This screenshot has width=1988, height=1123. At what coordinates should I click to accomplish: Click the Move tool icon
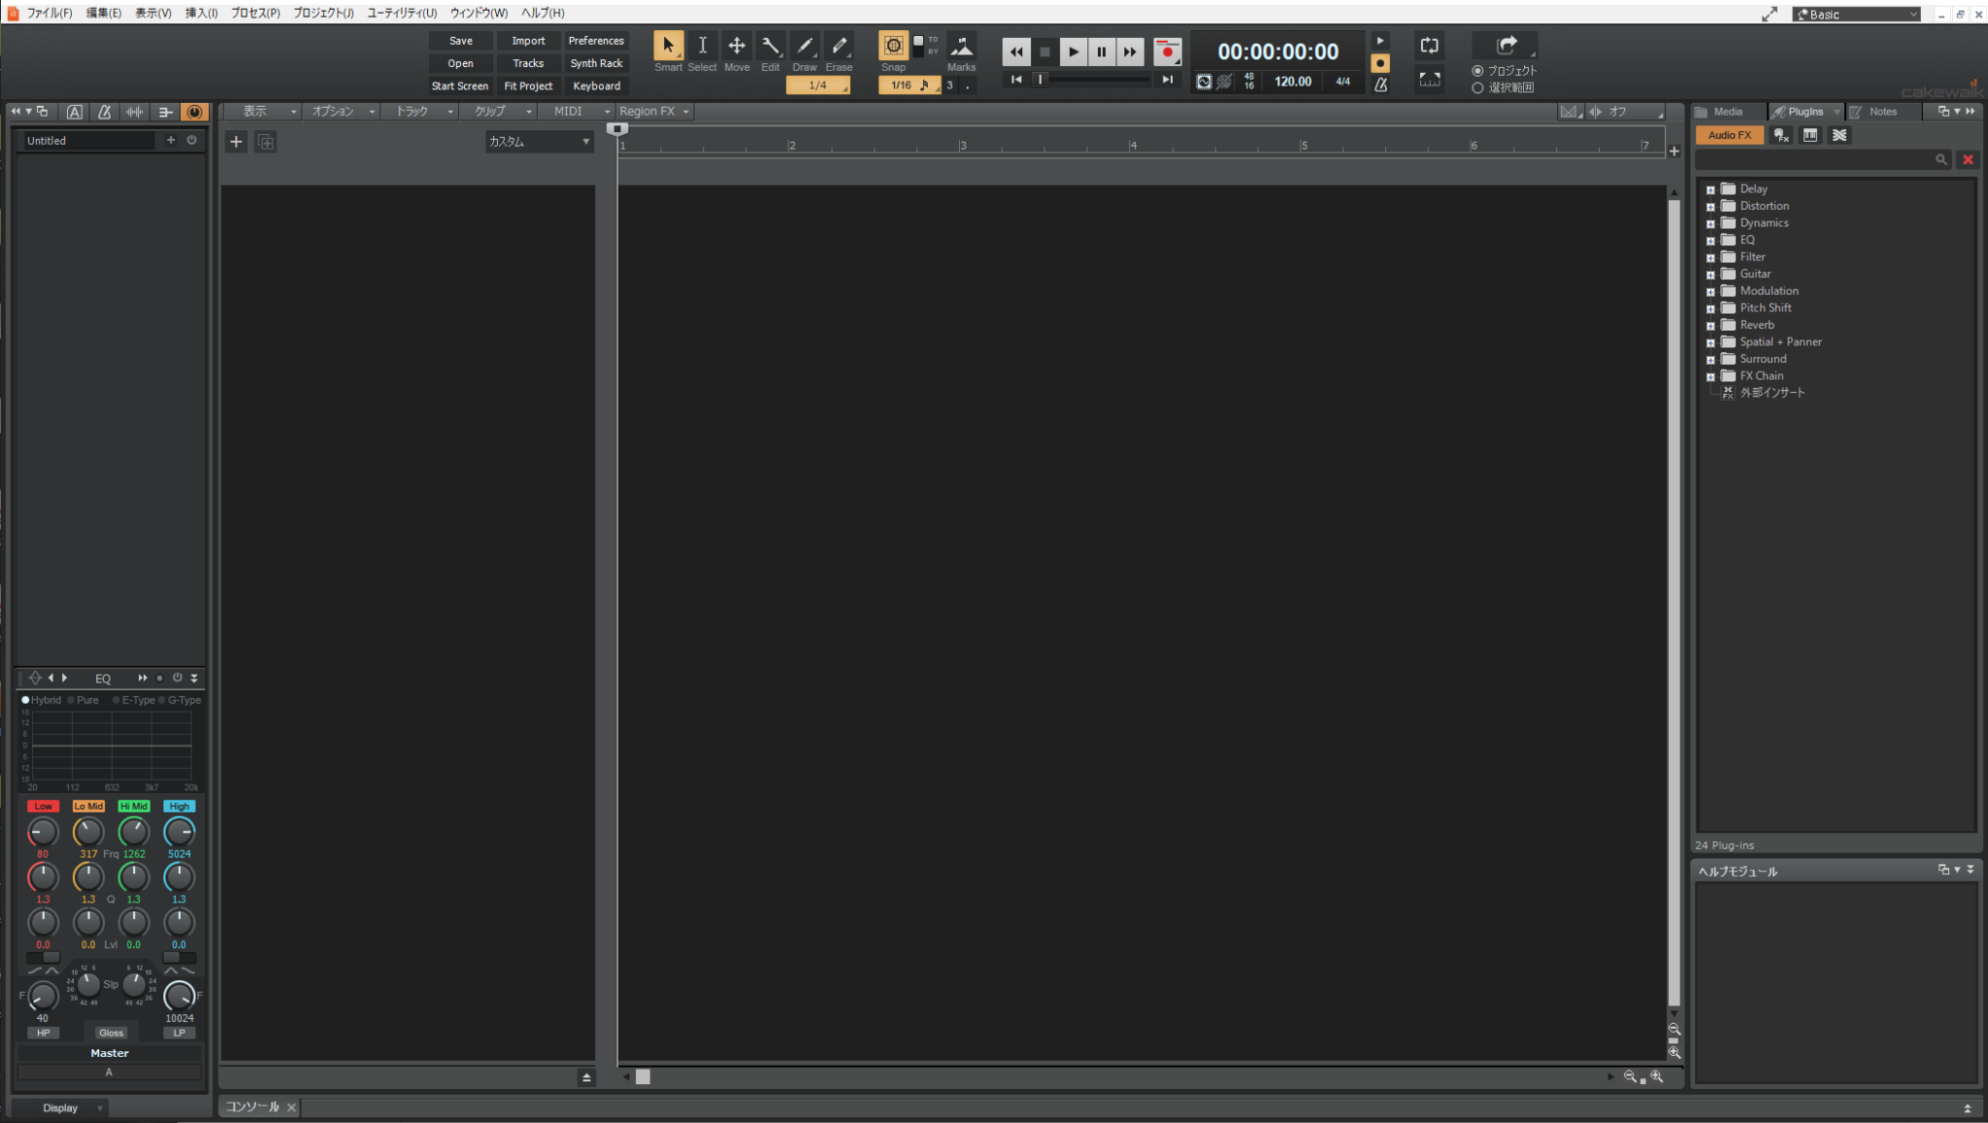tap(737, 47)
